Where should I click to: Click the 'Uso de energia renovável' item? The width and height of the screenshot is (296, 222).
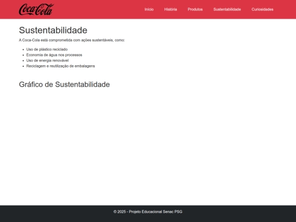(47, 60)
